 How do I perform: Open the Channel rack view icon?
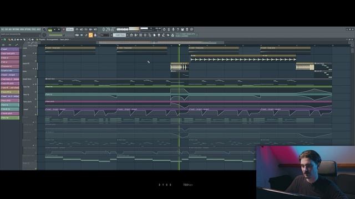pyautogui.click(x=140, y=35)
